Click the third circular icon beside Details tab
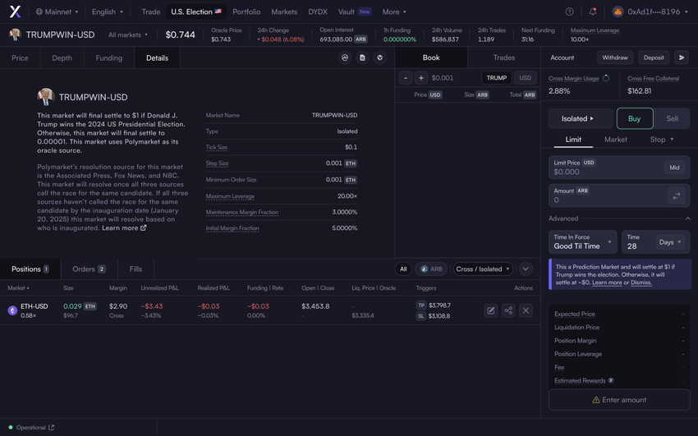The image size is (698, 436). (379, 57)
